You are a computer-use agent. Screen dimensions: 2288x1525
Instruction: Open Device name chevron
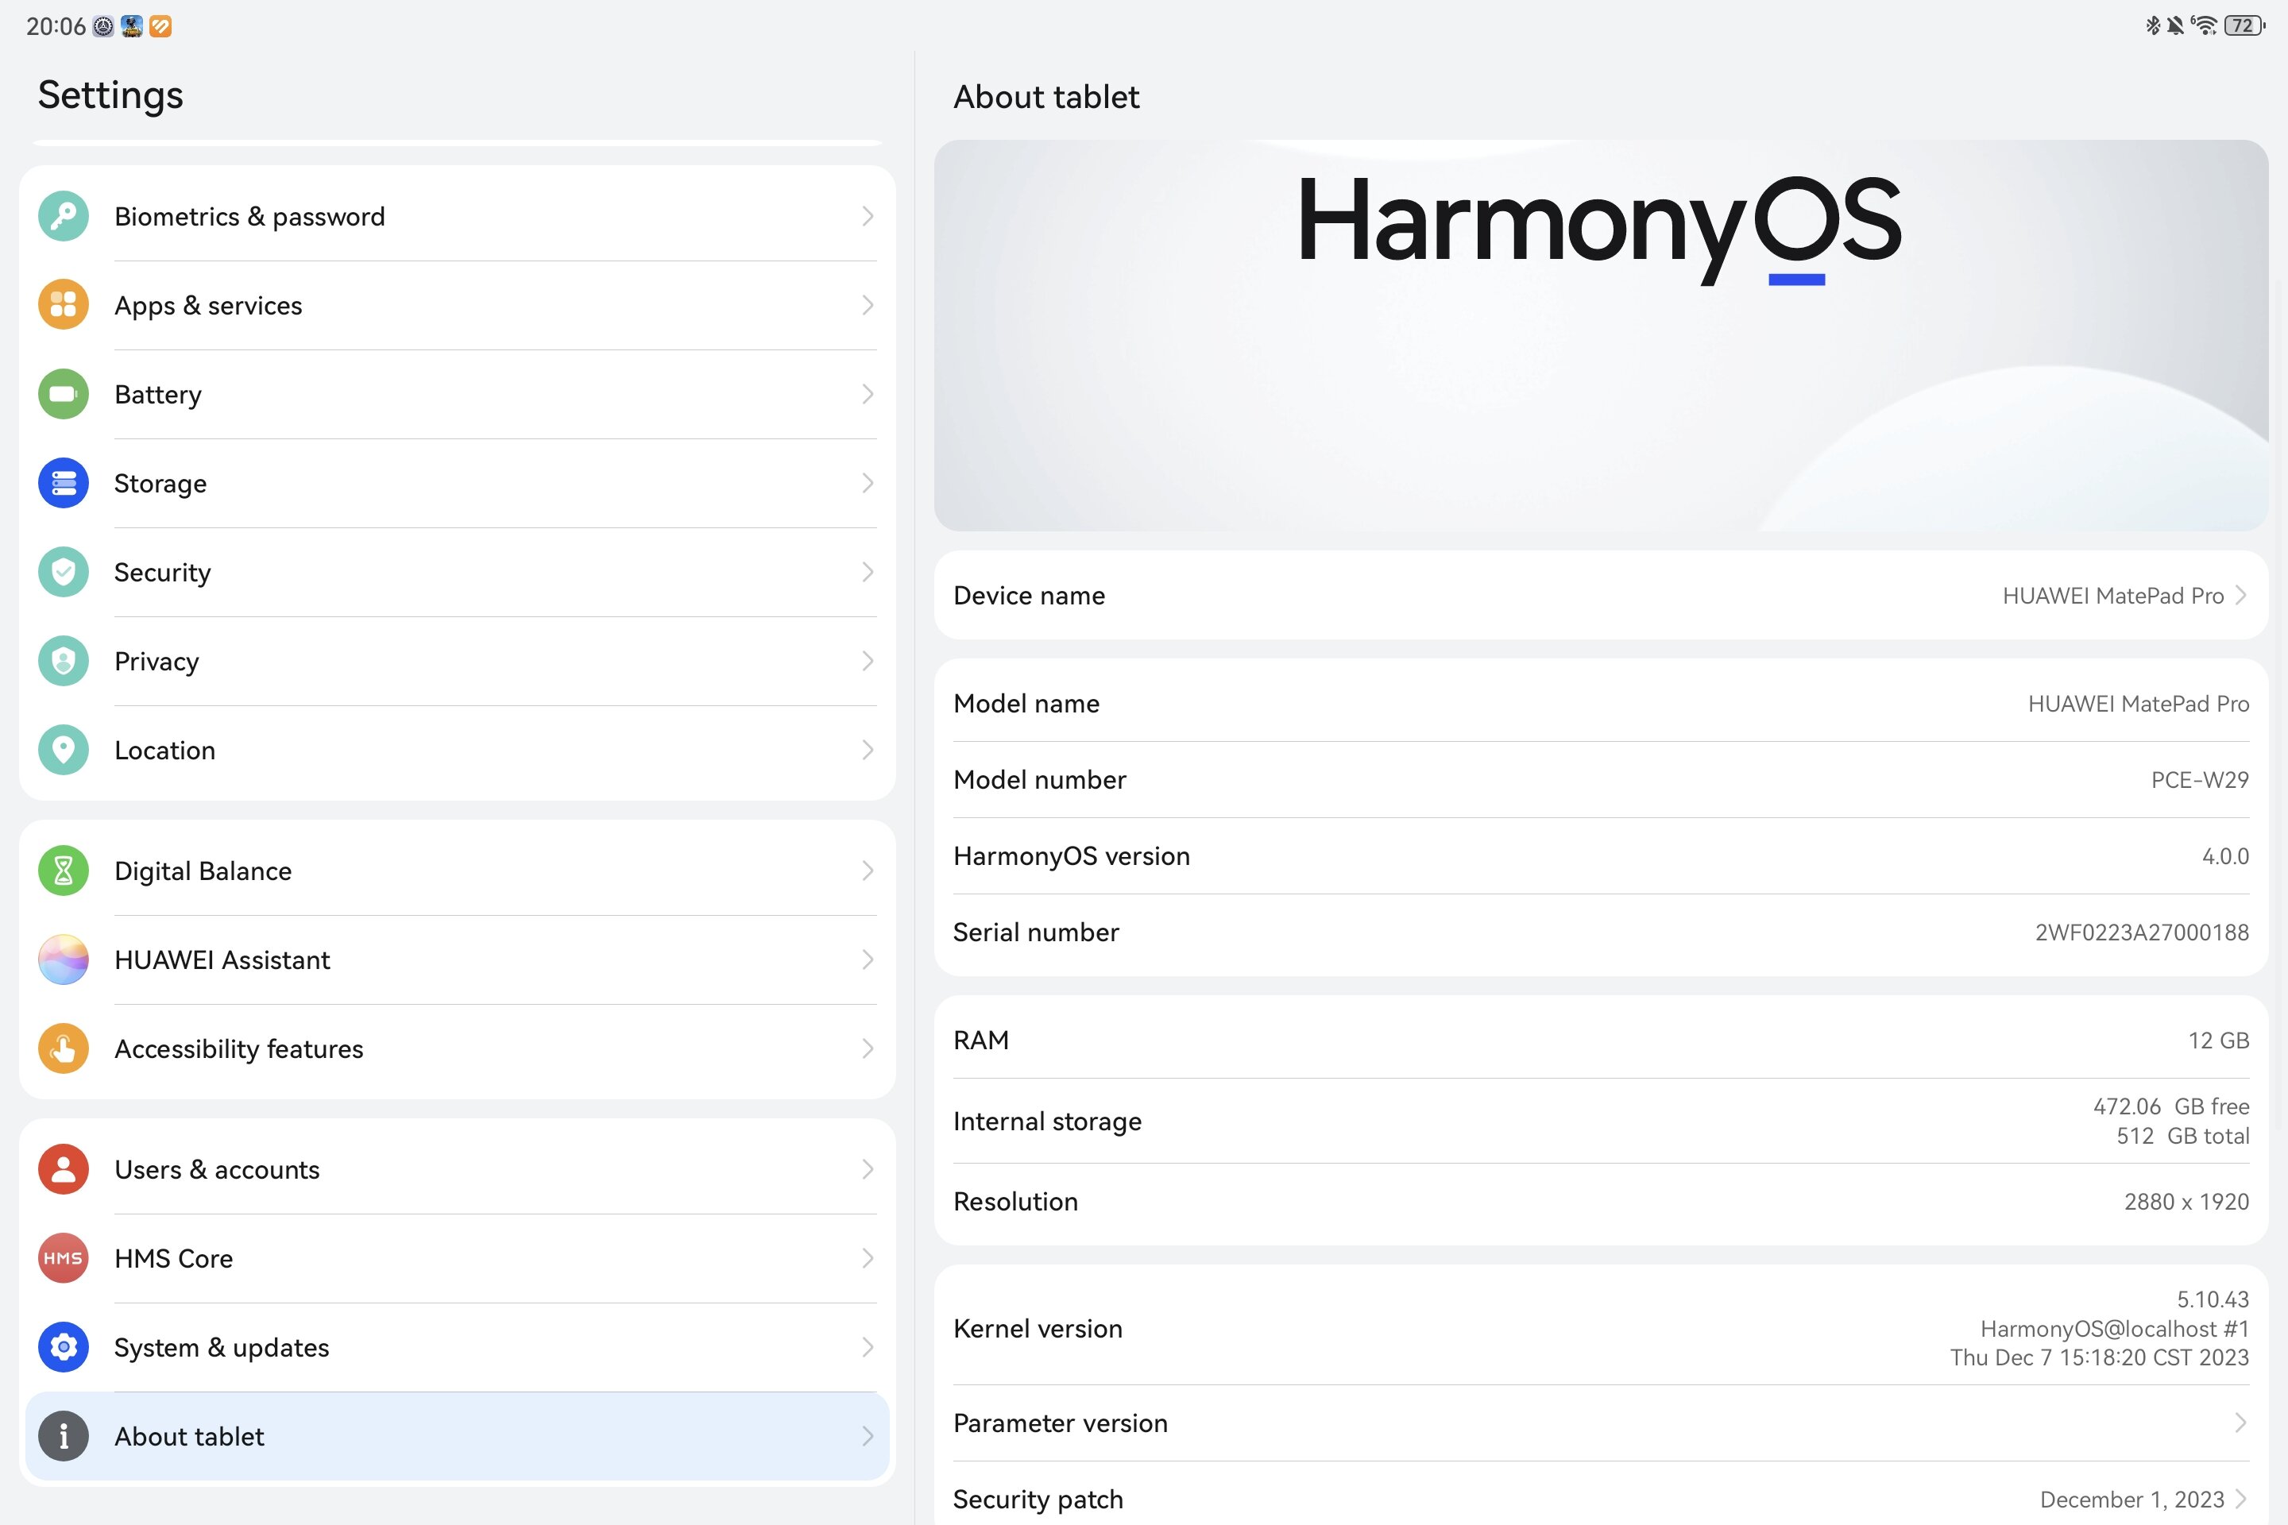2241,595
